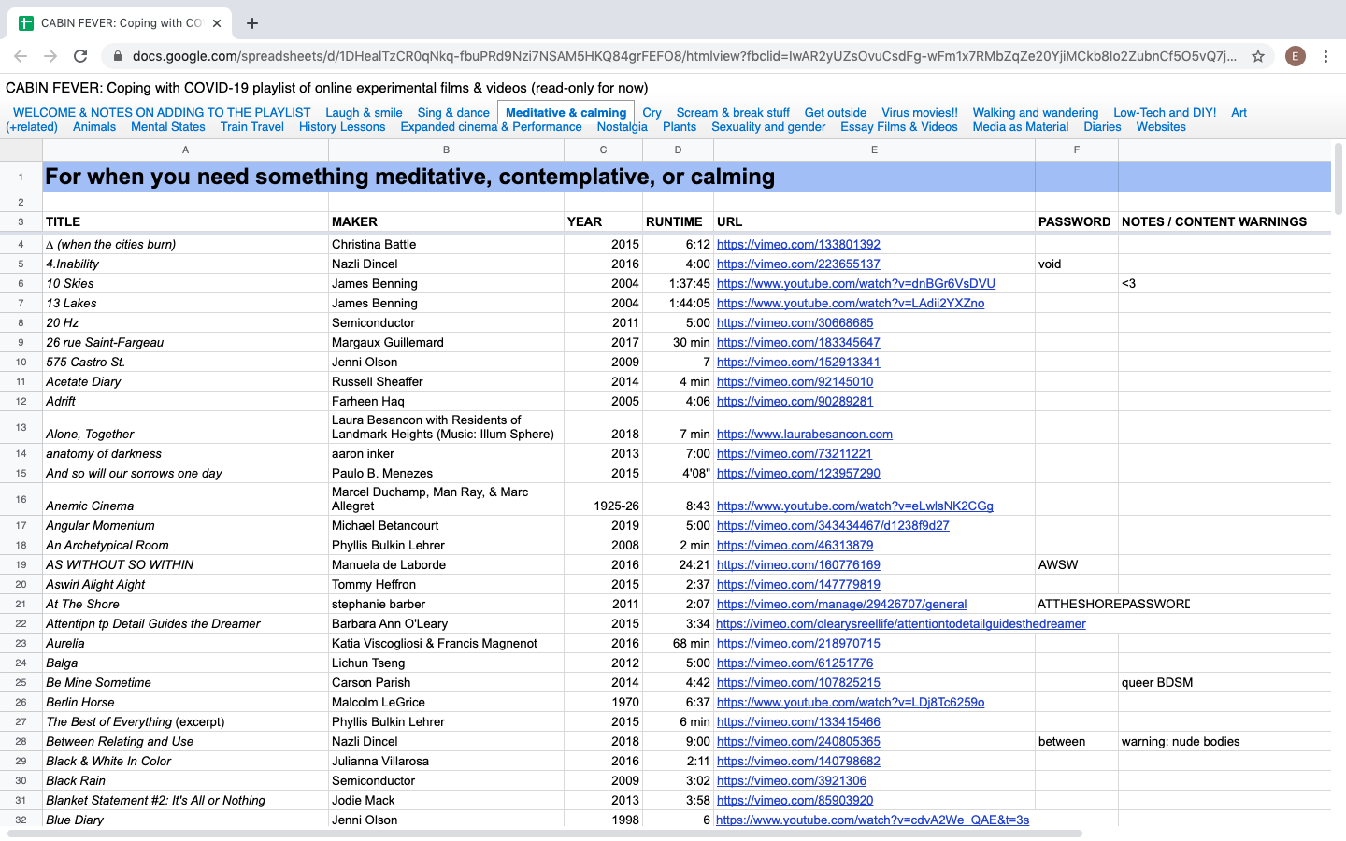Viewport: 1346px width, 841px height.
Task: Click the horizontal scrollbar at bottom
Action: [544, 834]
